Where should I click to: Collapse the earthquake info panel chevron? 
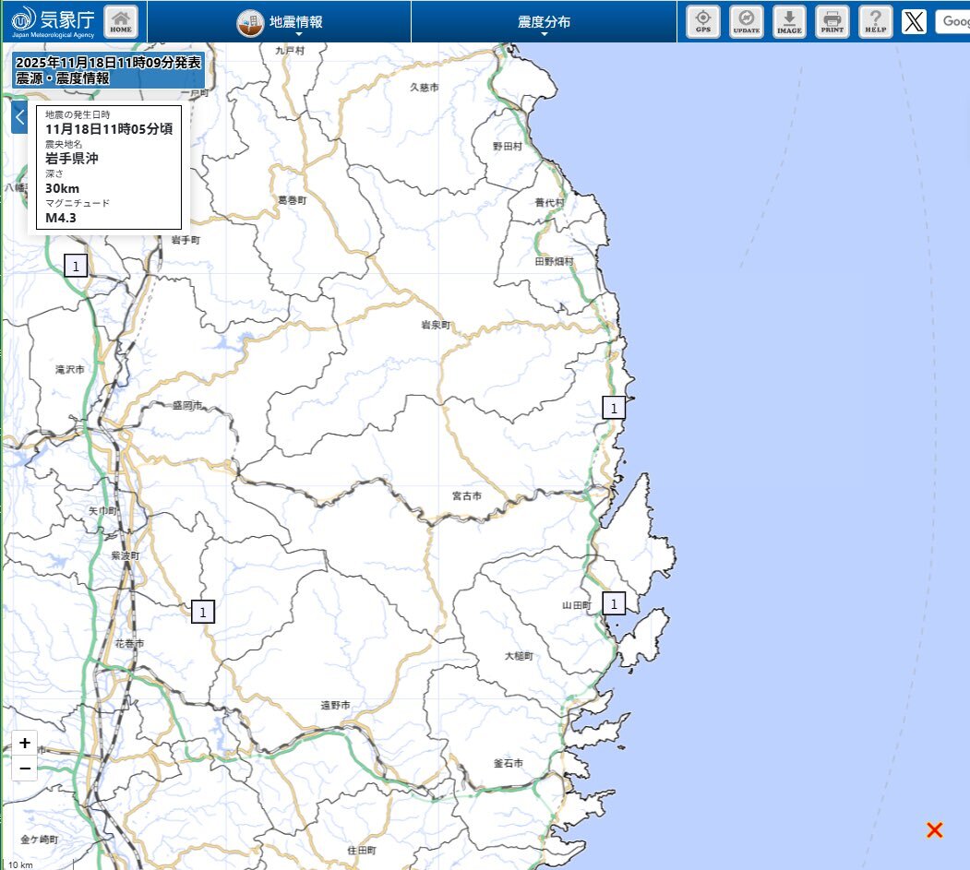tap(19, 117)
